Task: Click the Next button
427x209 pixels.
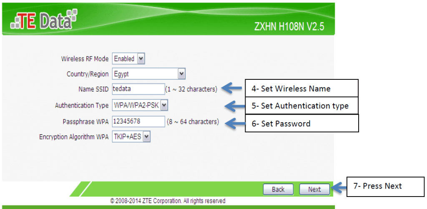Action: coord(314,189)
